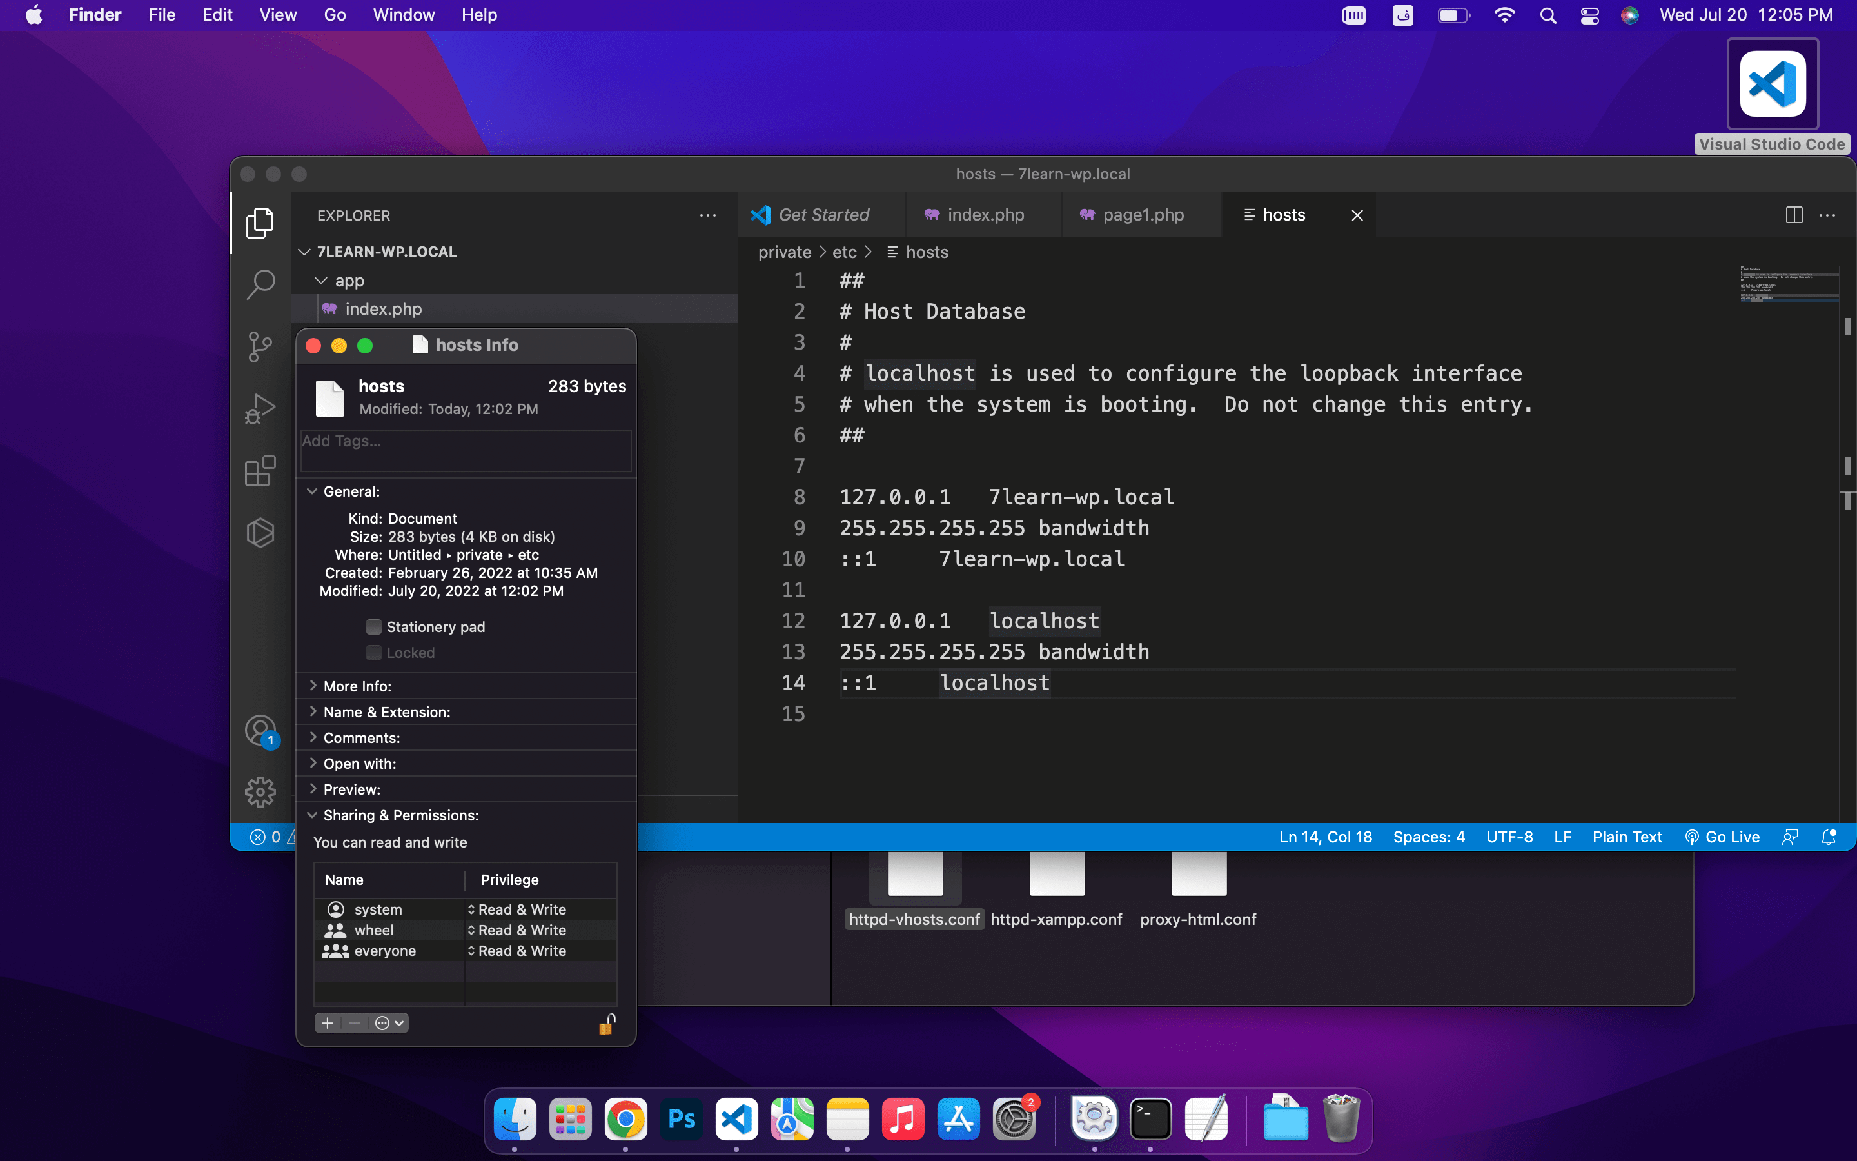Switch to the Get Started tab
Screen dimensions: 1857x1161
coord(821,215)
